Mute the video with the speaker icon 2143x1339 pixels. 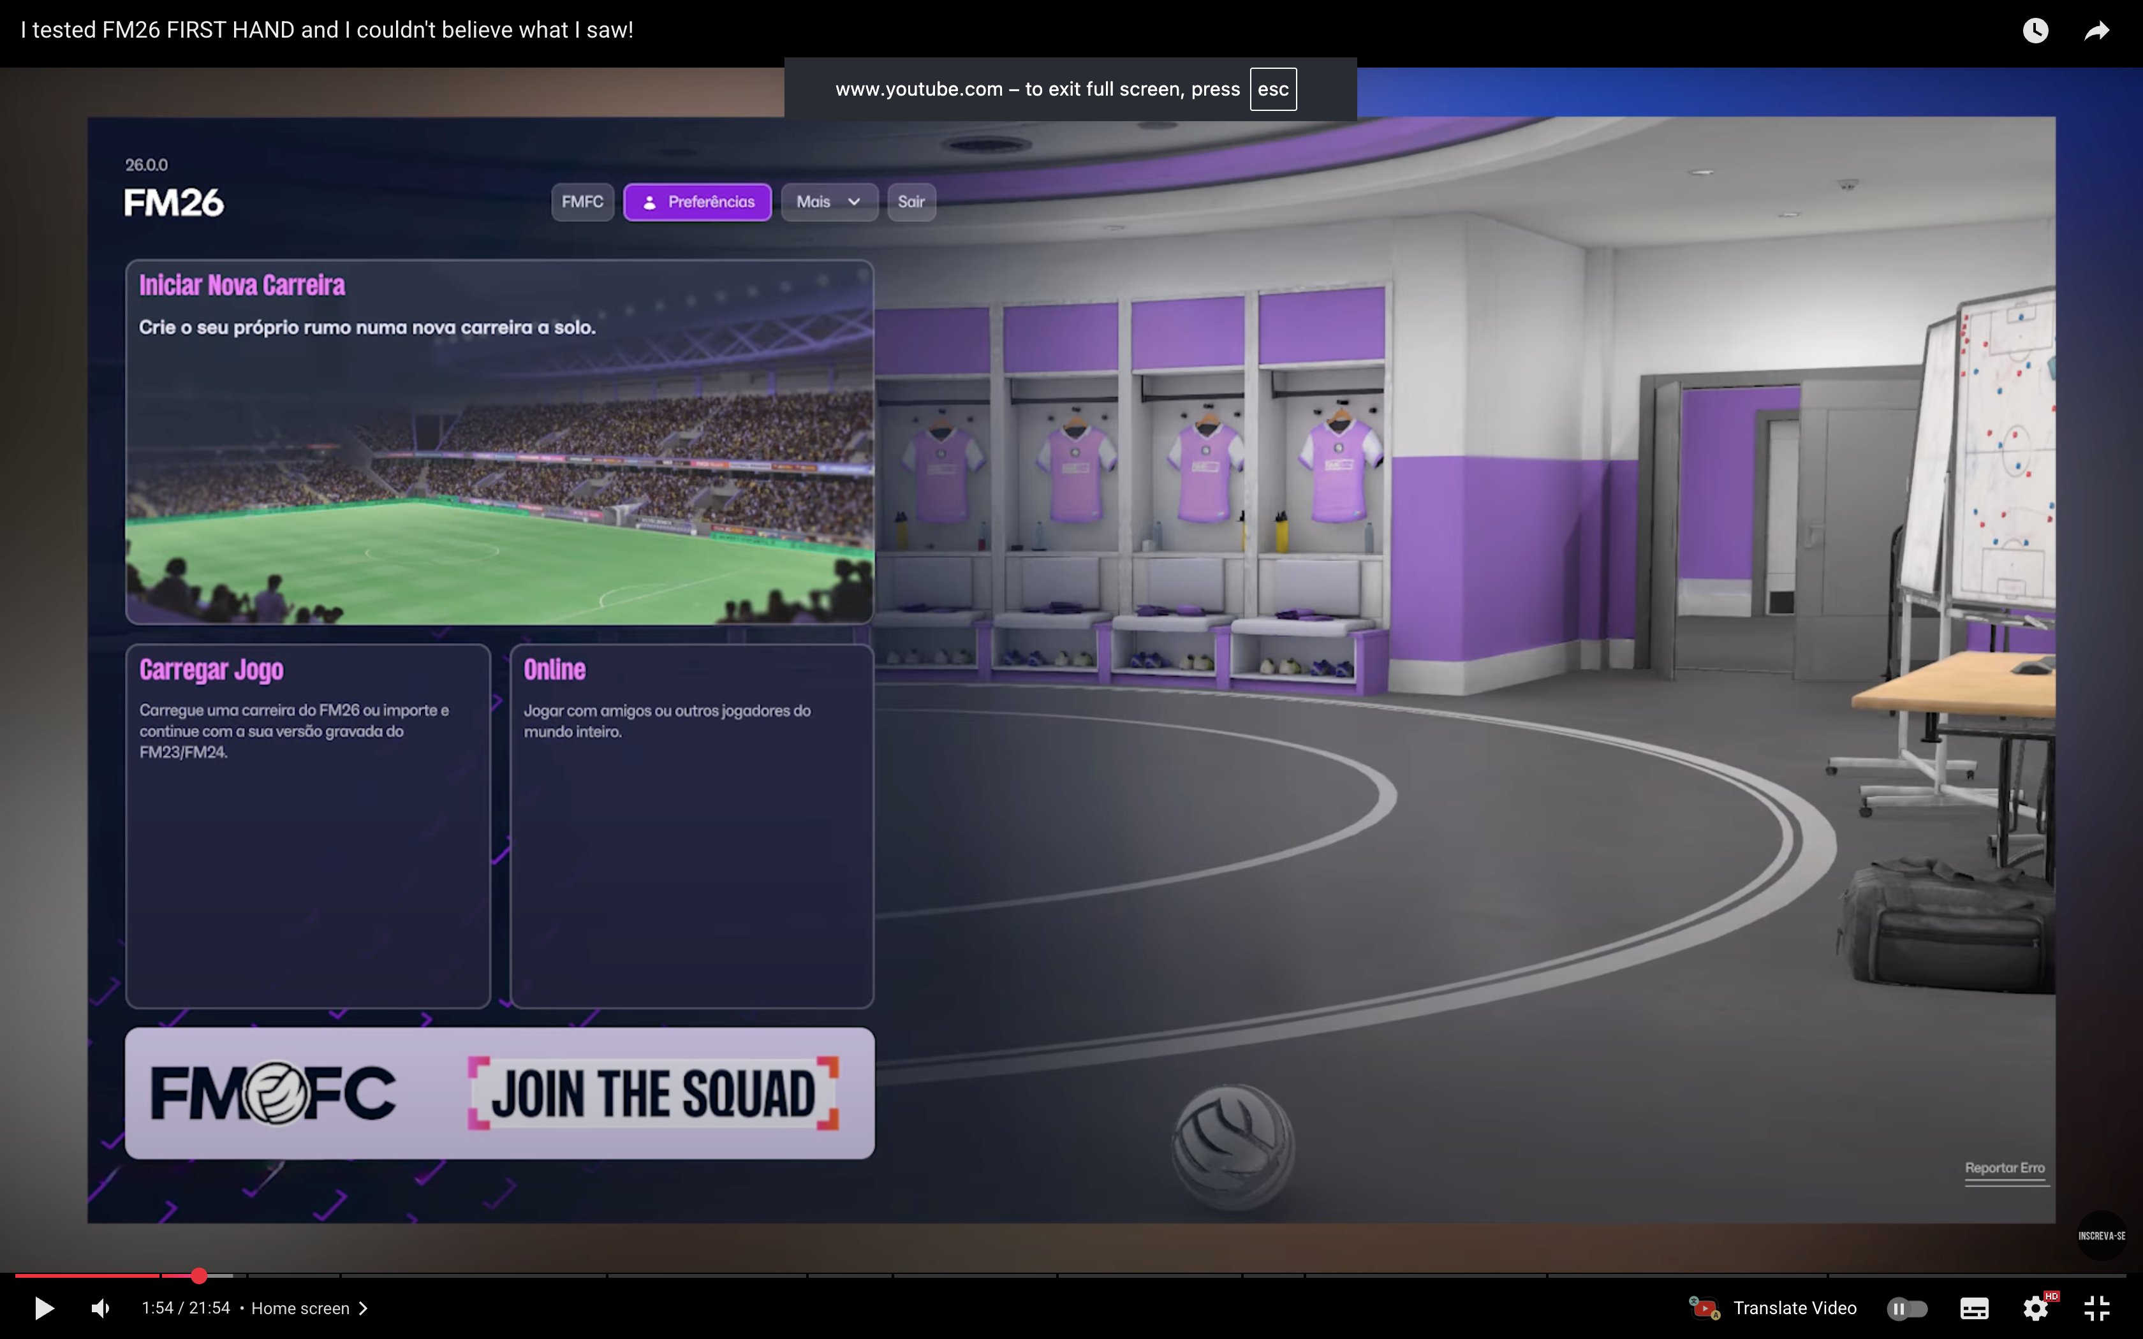tap(101, 1308)
